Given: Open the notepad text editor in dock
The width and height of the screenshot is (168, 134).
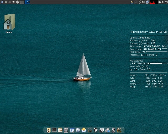Looking at the screenshot, I should coord(60,130).
